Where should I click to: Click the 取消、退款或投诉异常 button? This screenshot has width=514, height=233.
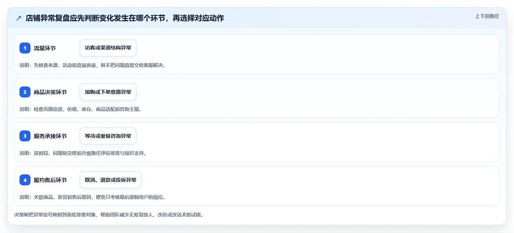[111, 180]
